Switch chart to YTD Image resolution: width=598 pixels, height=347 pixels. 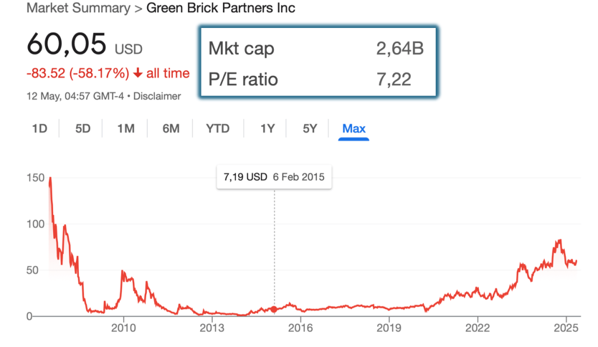tap(217, 128)
